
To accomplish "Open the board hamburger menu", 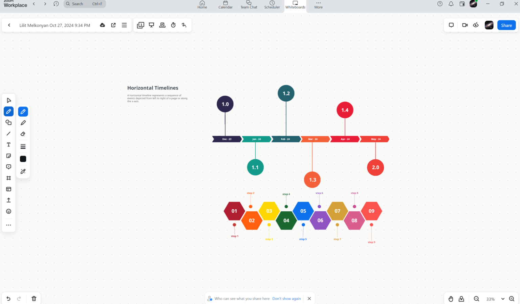I will pos(124,25).
